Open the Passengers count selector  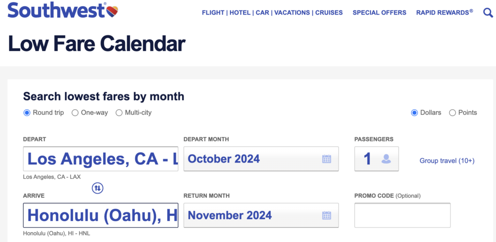[368, 159]
